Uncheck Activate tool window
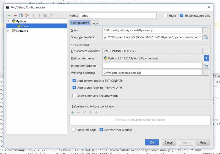The height and width of the screenshot is (154, 220). 101,130
